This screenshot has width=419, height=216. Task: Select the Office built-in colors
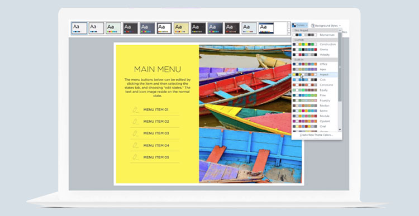tap(315, 64)
